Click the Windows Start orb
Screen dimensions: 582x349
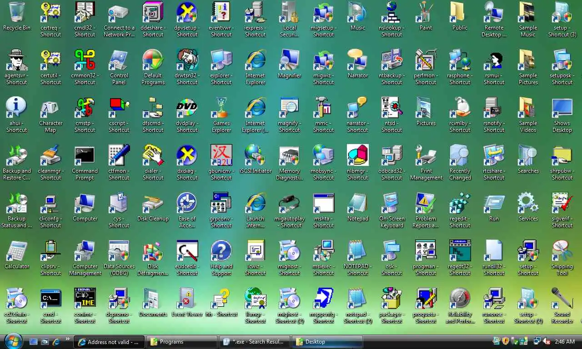pos(13,341)
